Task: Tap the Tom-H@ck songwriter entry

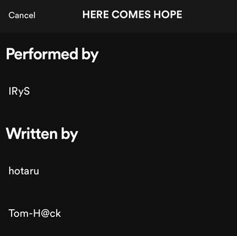Action: coord(35,213)
